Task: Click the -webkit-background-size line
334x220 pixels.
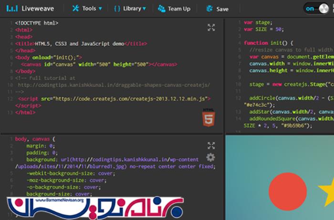Action: tap(71, 173)
